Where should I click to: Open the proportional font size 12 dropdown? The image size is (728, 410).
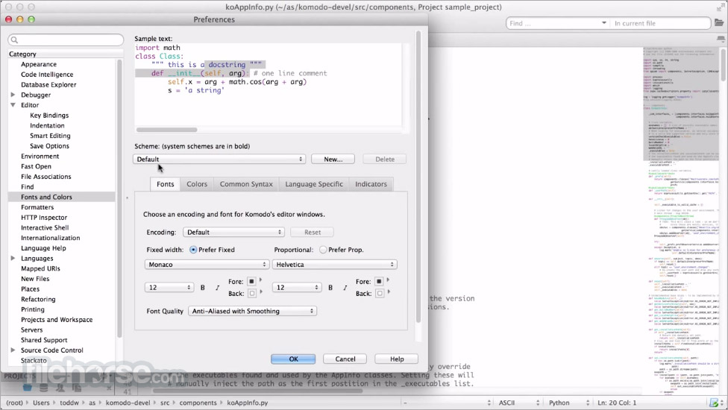click(297, 288)
